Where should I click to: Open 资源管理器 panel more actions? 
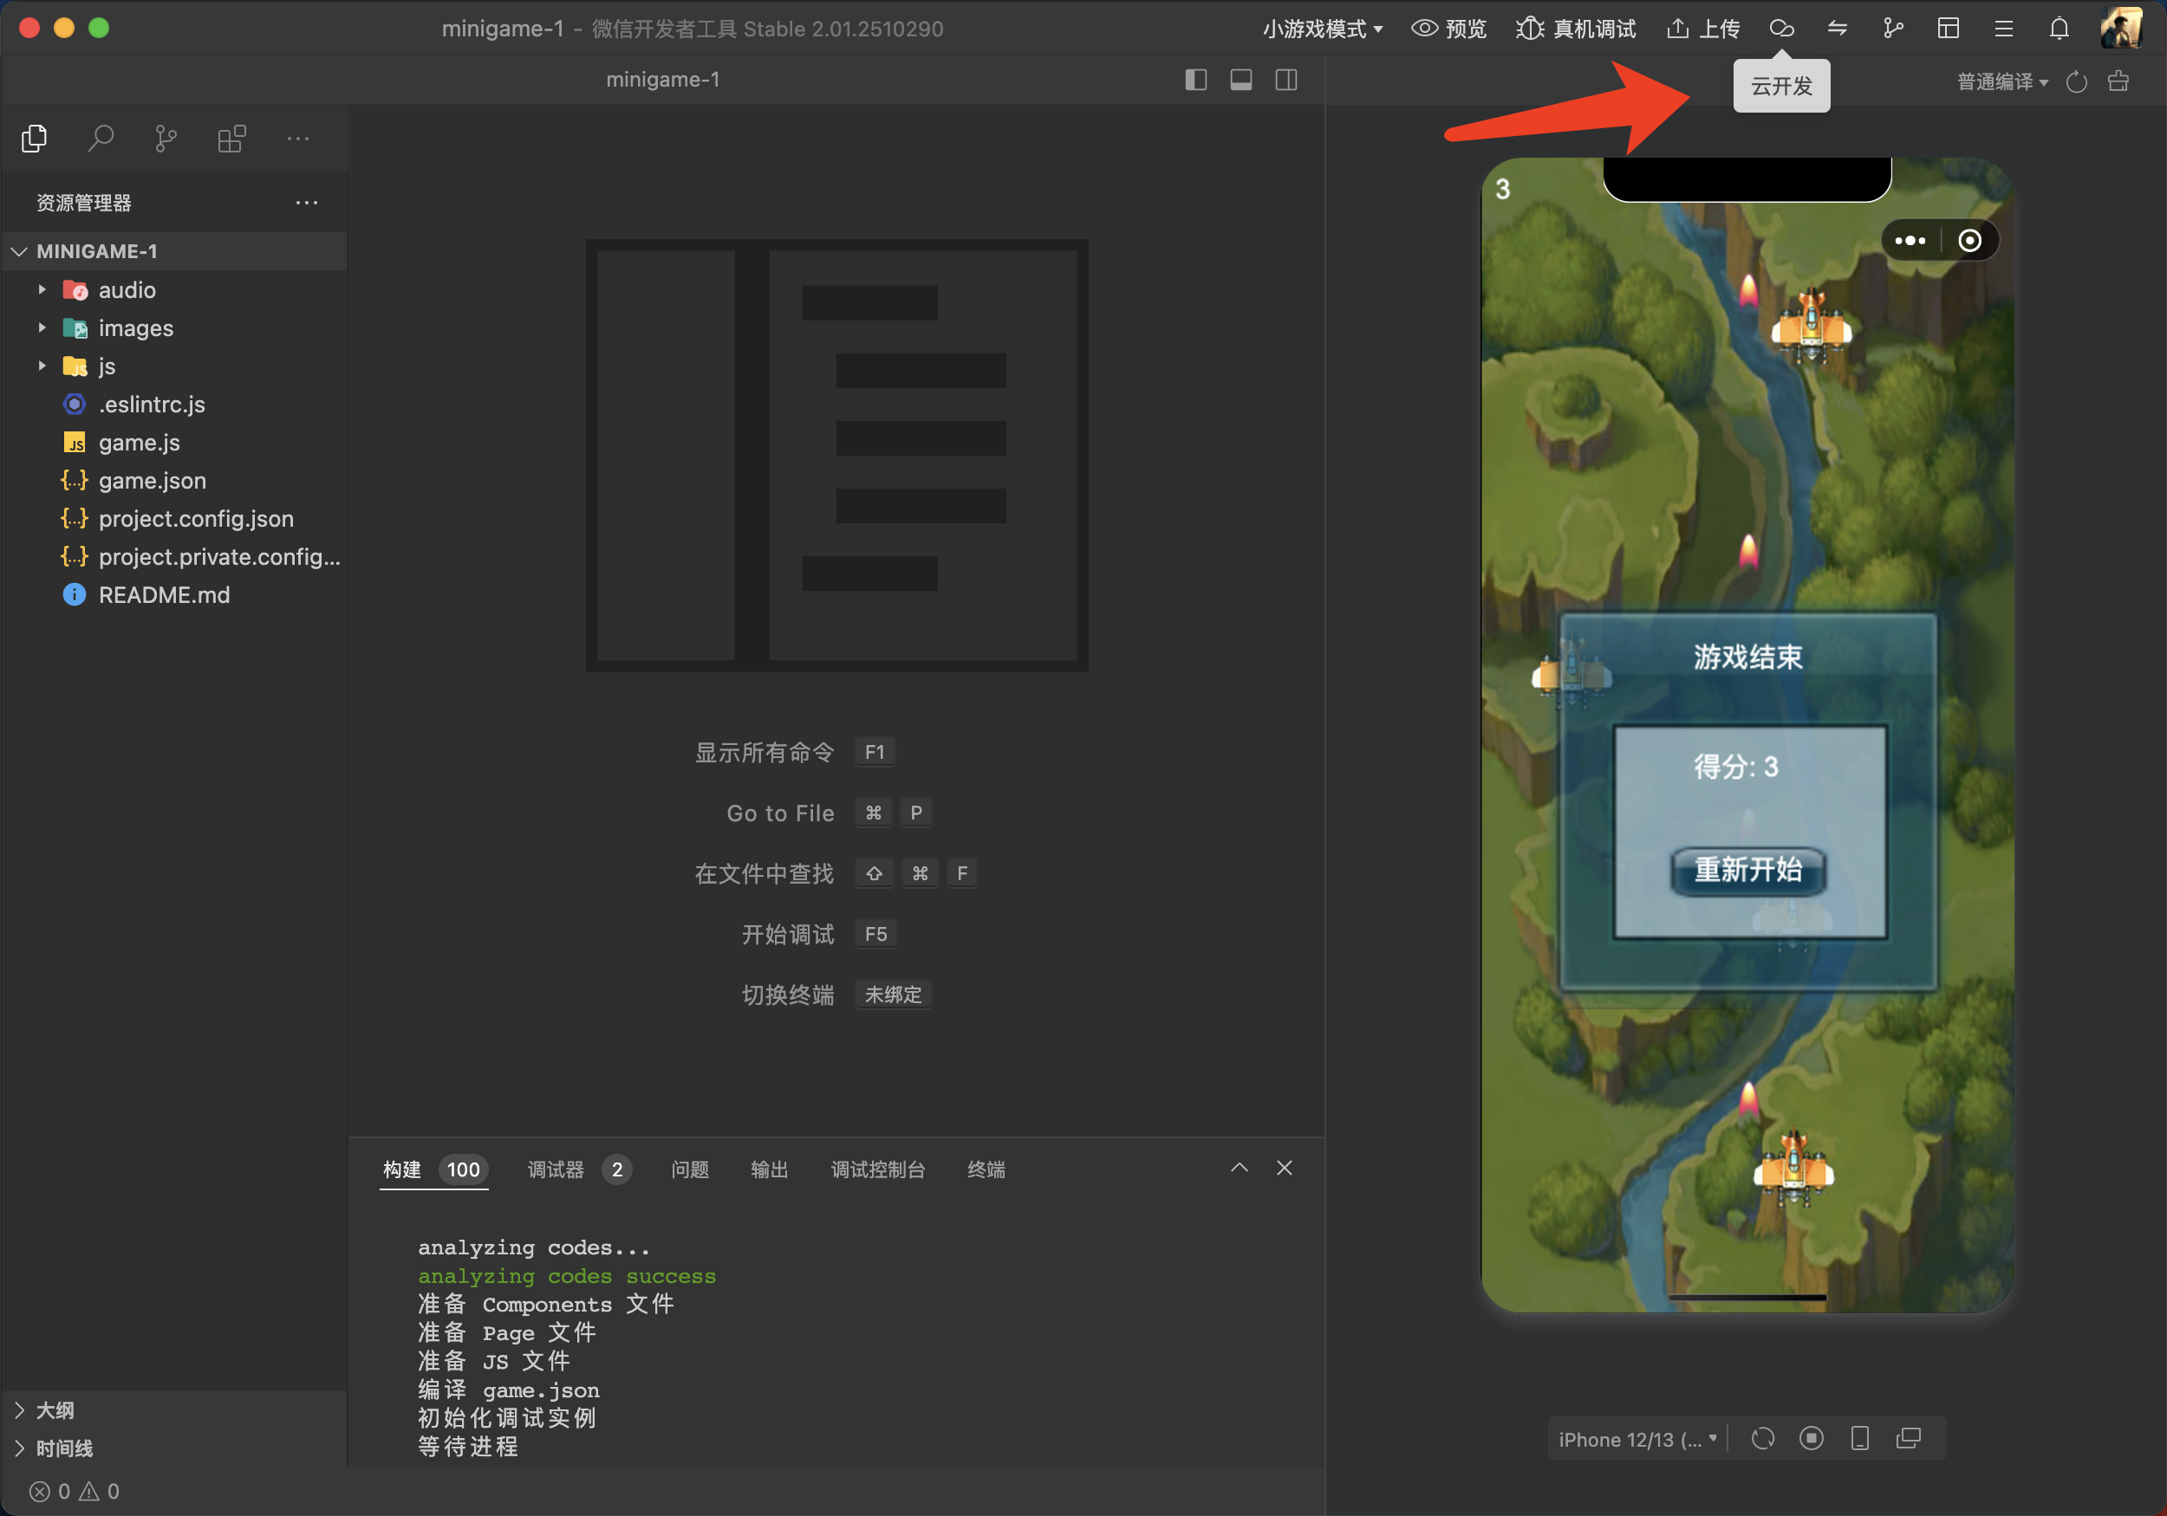pyautogui.click(x=307, y=203)
